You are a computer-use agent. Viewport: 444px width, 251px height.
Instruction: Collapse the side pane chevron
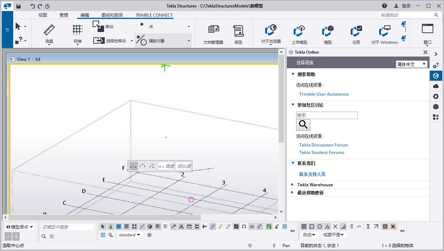(x=435, y=54)
